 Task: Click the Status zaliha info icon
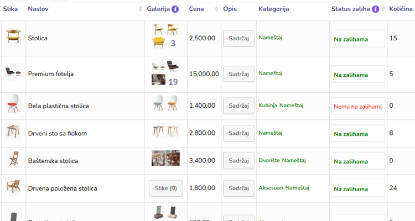pos(375,9)
